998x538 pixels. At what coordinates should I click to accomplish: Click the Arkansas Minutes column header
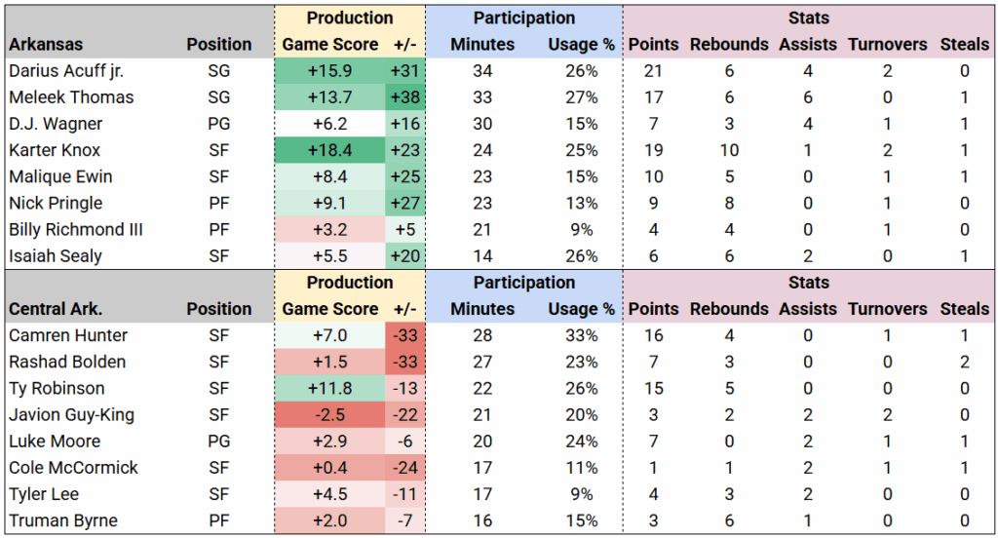(482, 44)
